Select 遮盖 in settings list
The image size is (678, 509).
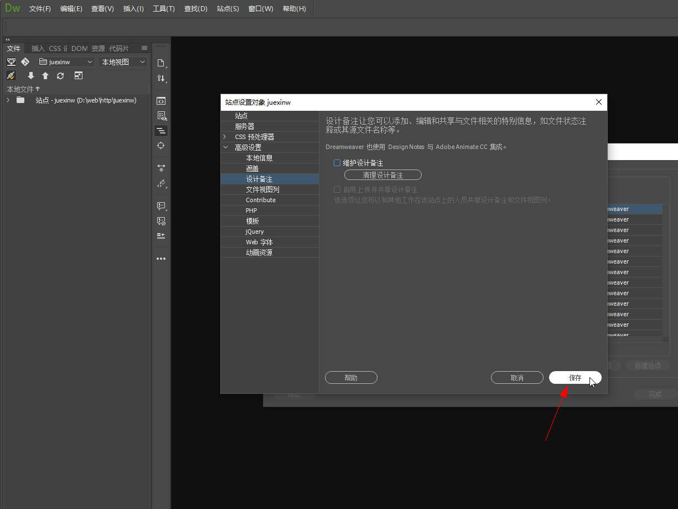(x=270, y=168)
